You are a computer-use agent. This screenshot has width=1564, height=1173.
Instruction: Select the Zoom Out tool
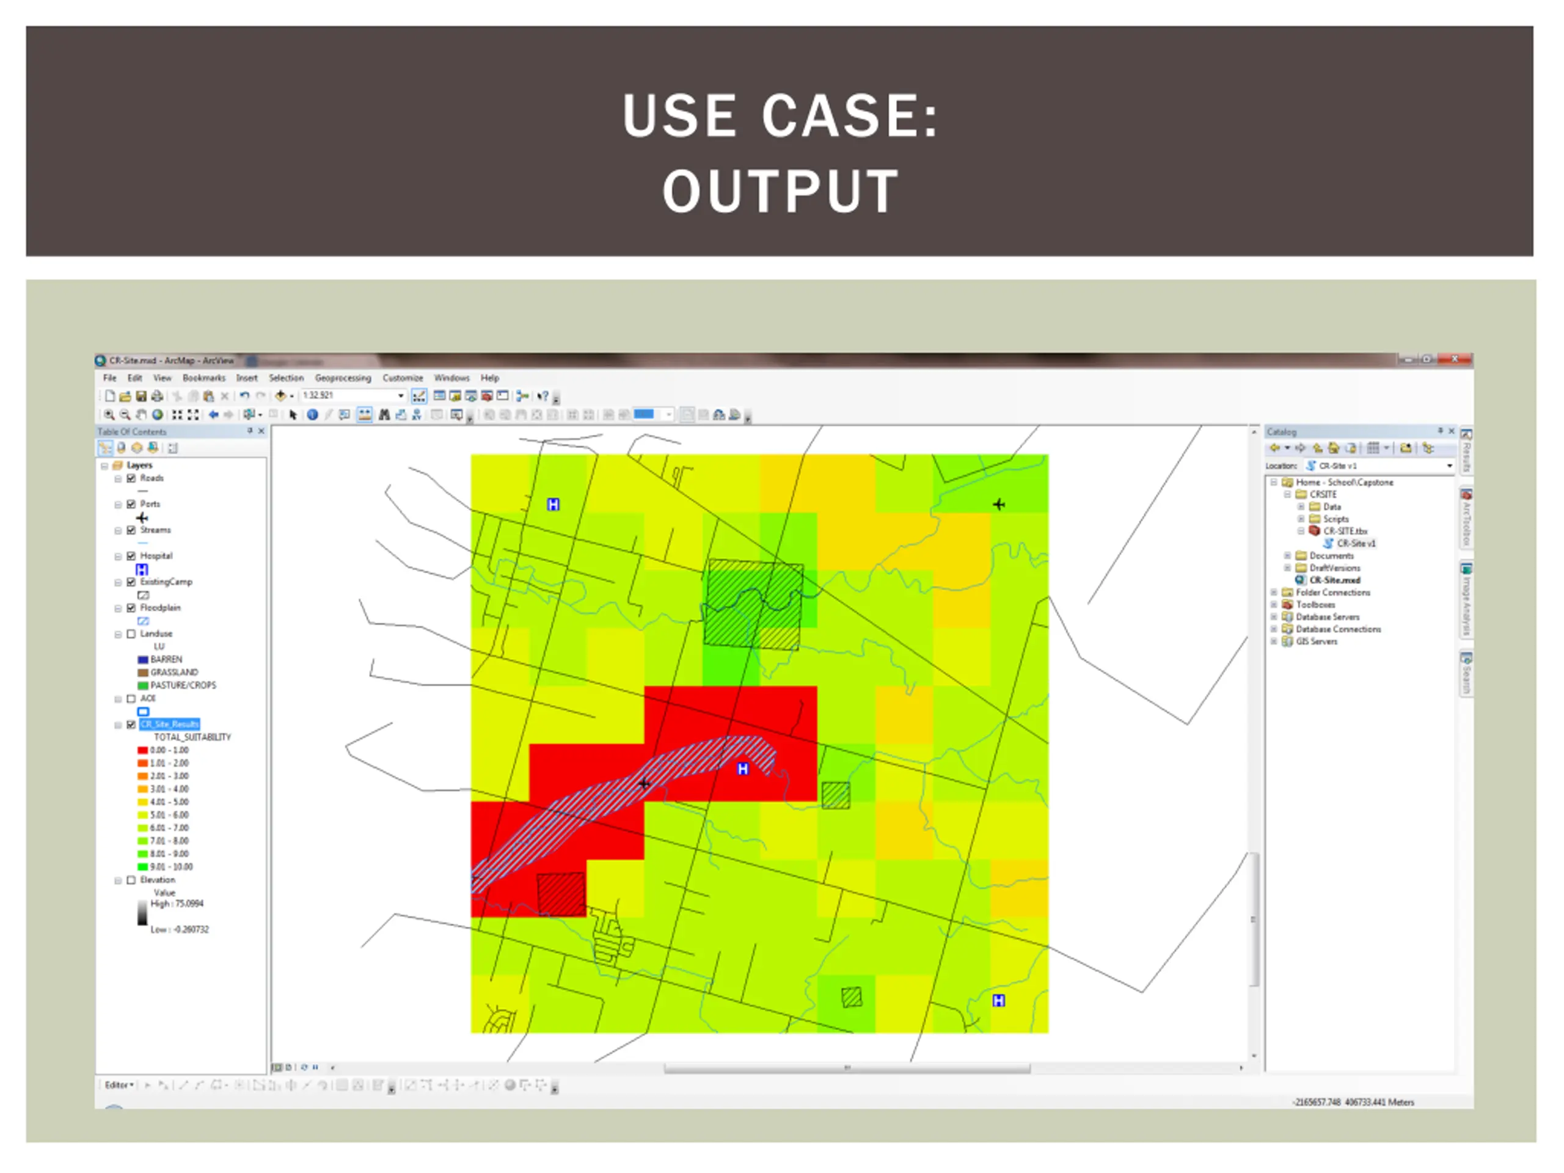click(125, 414)
